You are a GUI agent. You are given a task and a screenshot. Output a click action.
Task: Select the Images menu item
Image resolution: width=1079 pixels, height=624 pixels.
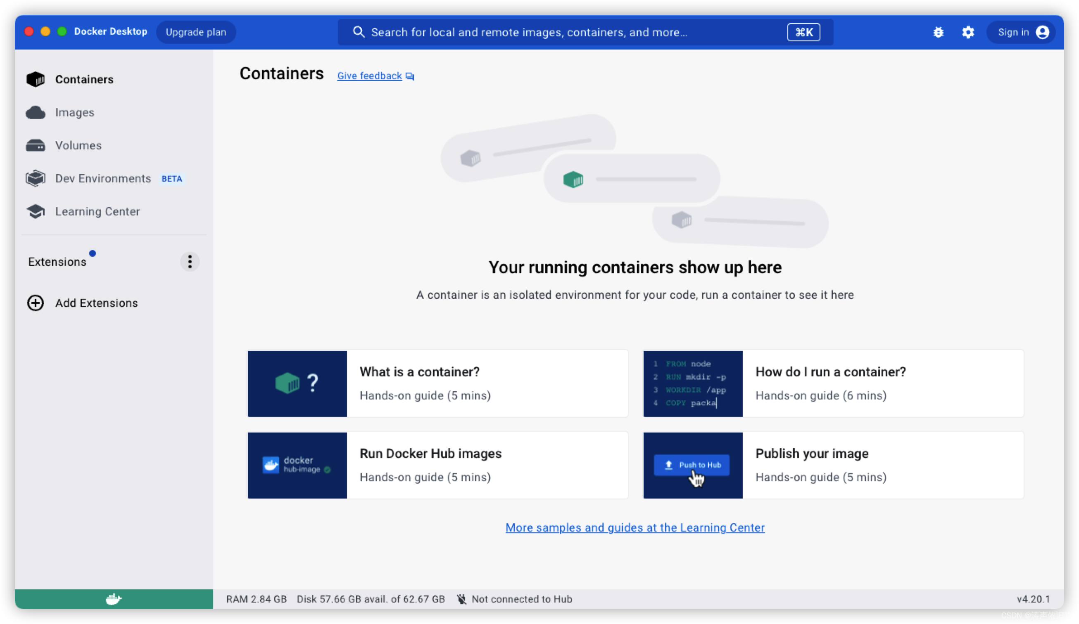pyautogui.click(x=74, y=112)
